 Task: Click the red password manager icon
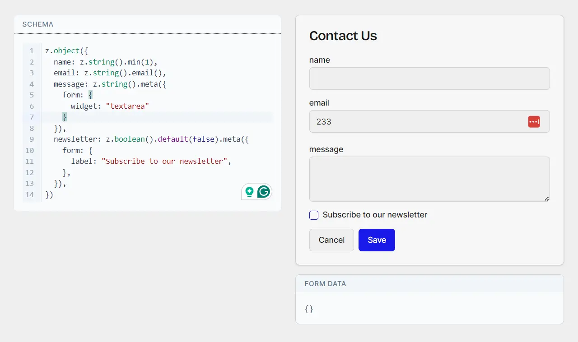(534, 122)
